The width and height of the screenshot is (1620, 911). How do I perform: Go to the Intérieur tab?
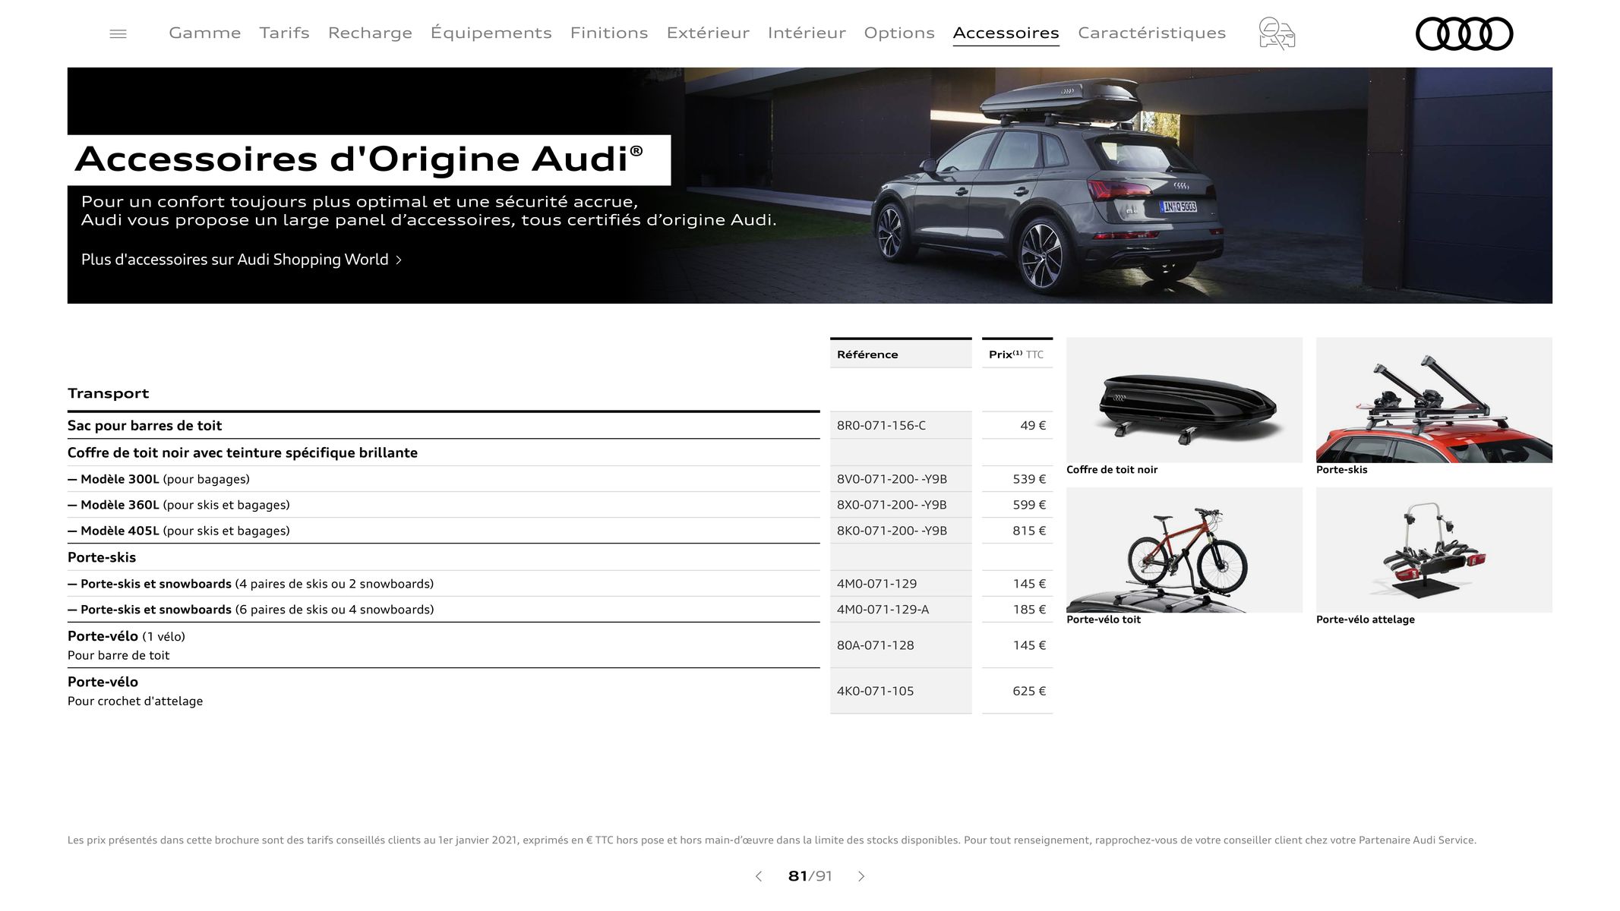coord(807,33)
